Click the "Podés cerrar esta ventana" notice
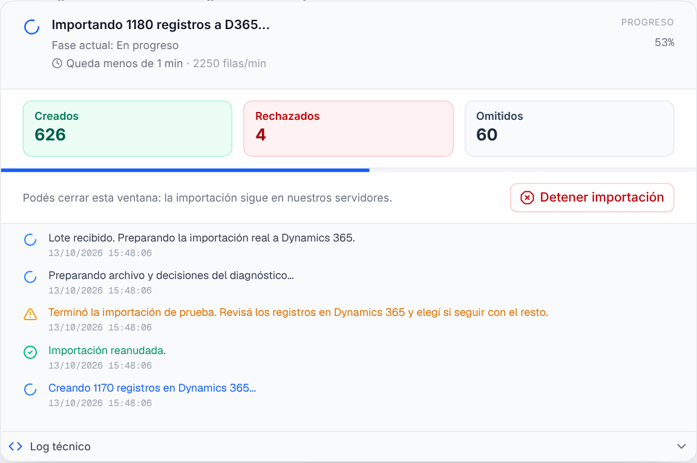This screenshot has height=463, width=697. (x=207, y=198)
